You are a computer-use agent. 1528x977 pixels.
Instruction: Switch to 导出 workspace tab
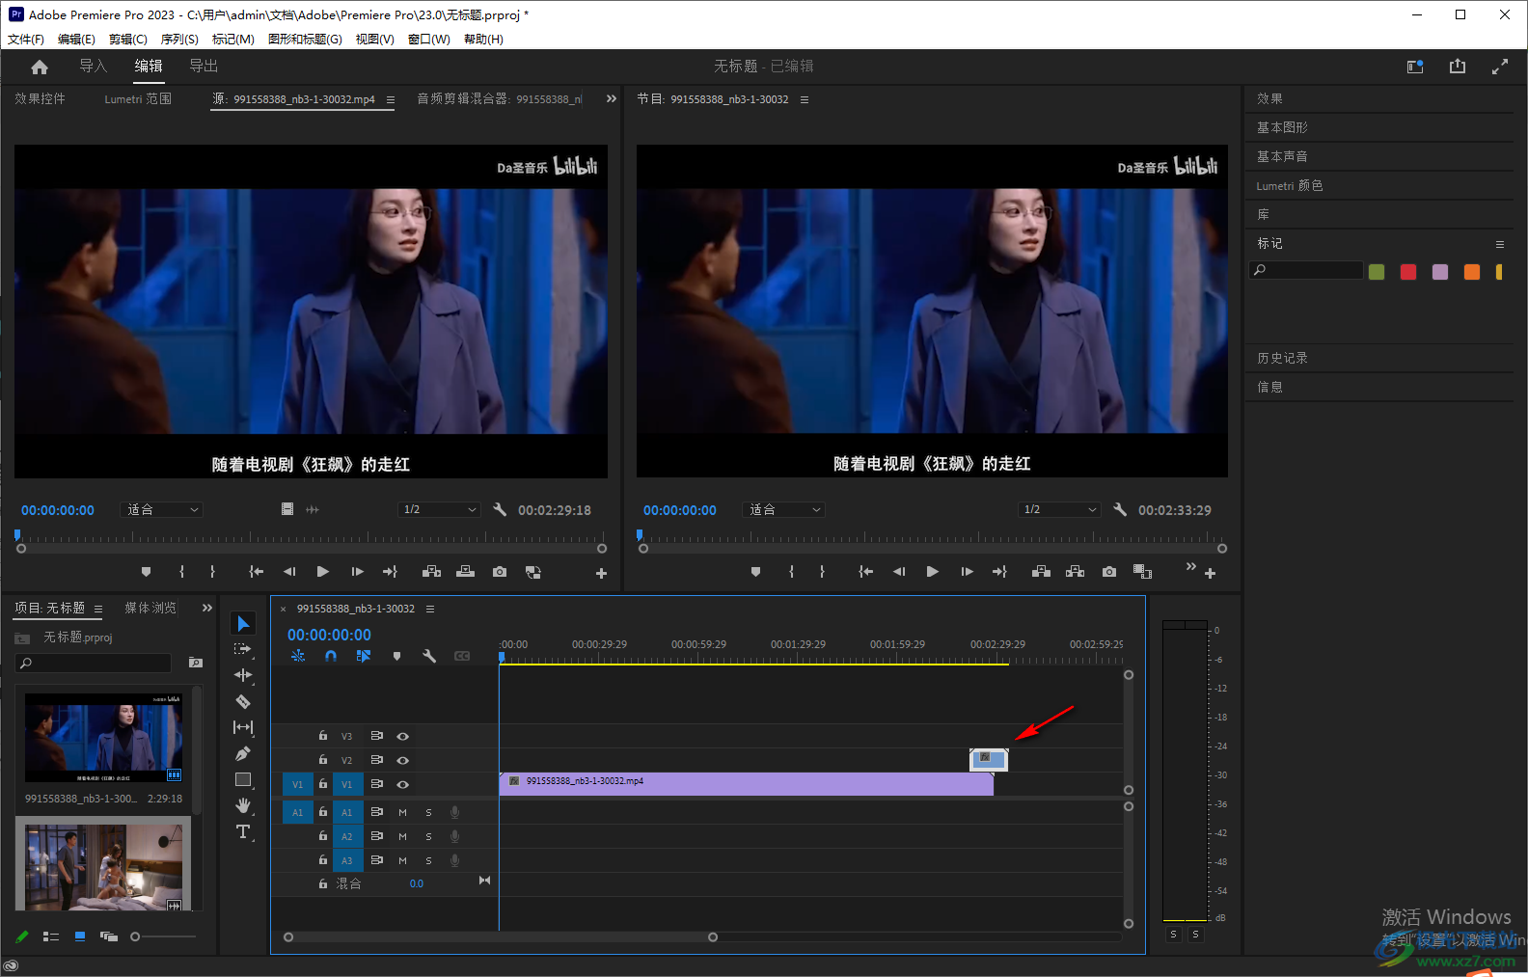coord(204,66)
